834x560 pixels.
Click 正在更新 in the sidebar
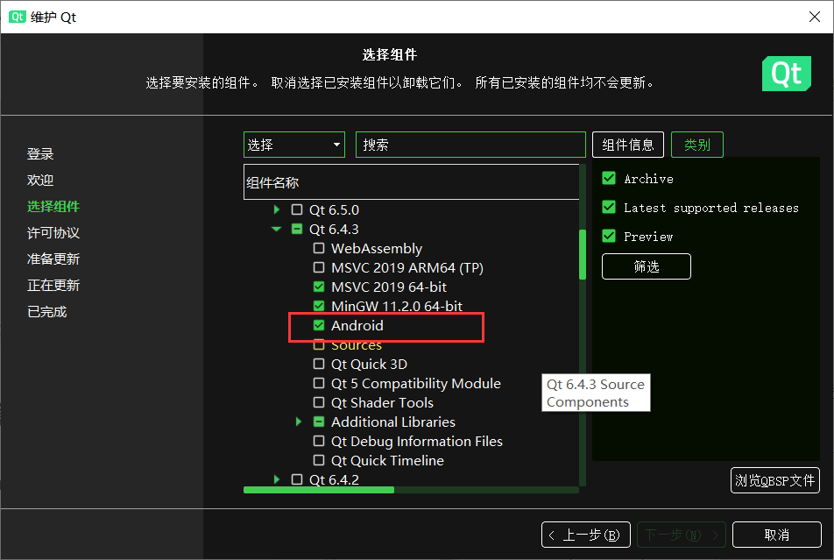coord(53,286)
